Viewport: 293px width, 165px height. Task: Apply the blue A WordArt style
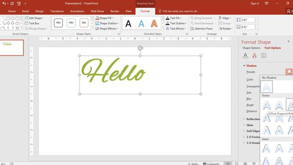pos(141,23)
